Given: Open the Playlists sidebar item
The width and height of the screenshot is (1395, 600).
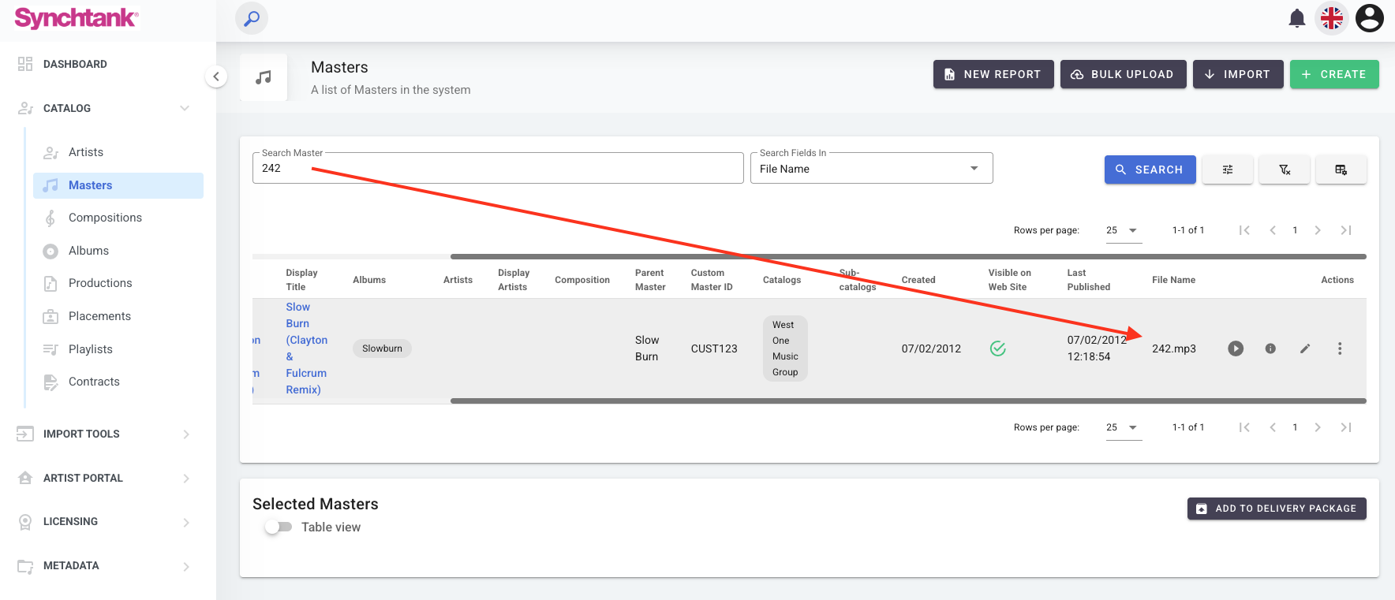Looking at the screenshot, I should click(x=91, y=349).
